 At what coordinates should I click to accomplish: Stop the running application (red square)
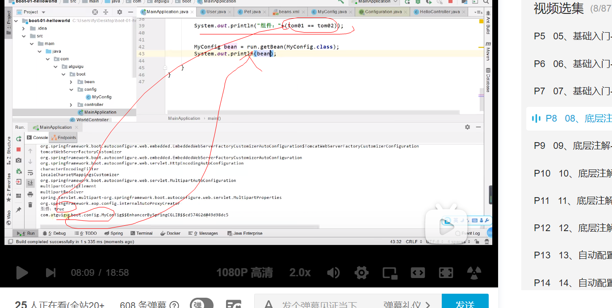(x=18, y=149)
